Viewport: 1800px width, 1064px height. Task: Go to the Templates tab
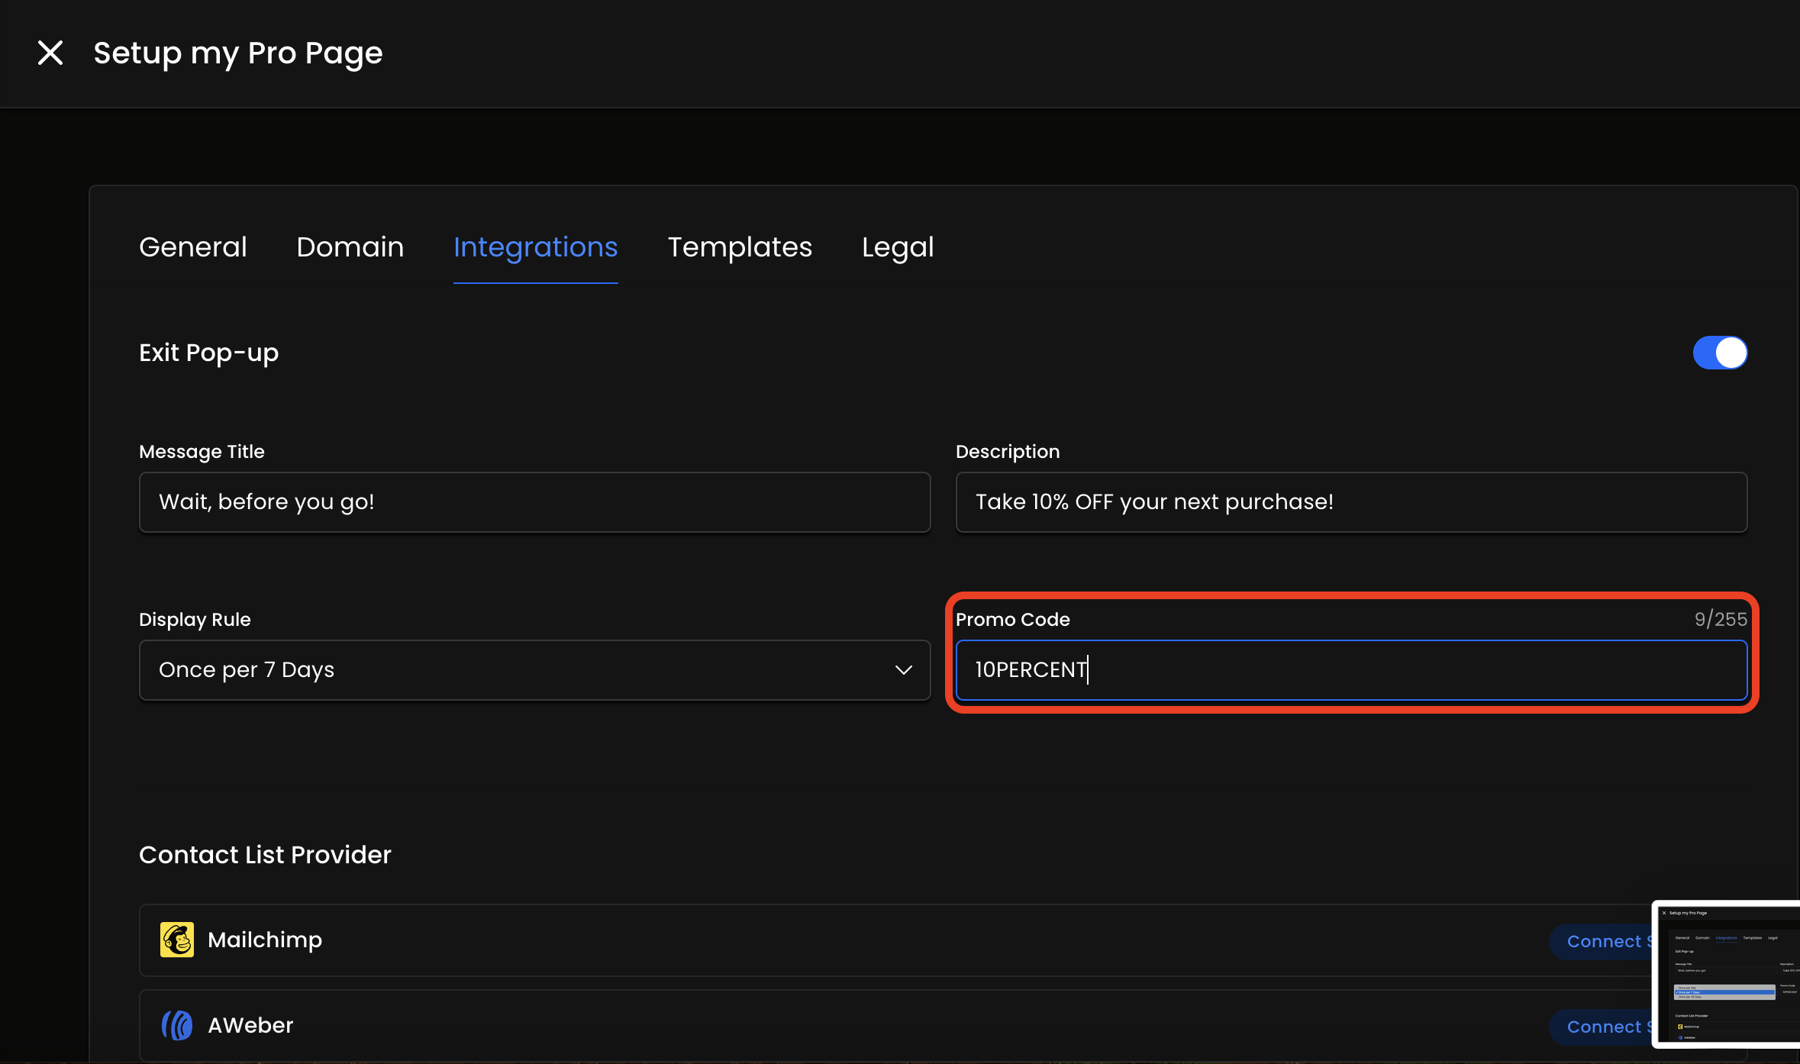[740, 247]
